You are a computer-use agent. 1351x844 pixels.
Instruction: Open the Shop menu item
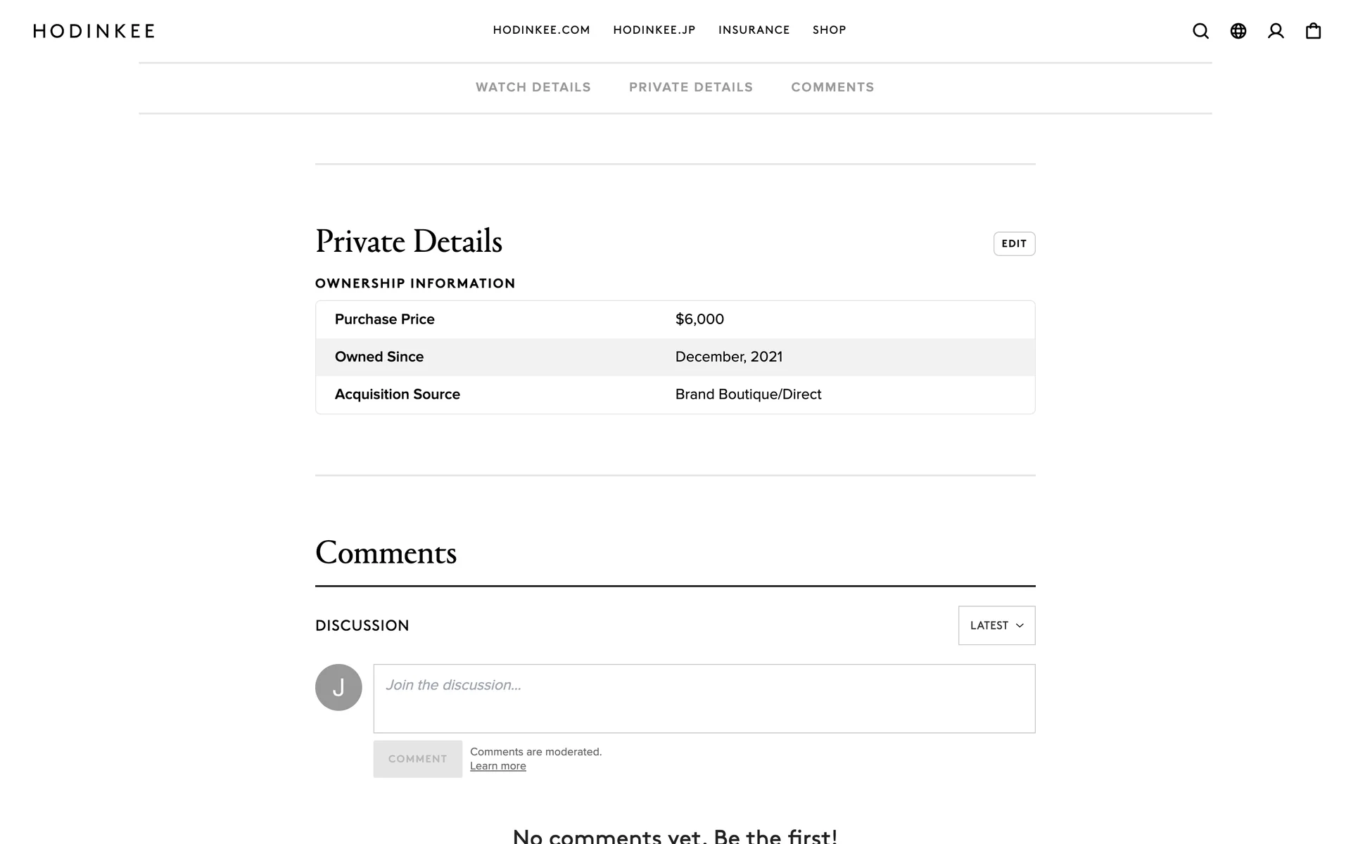point(829,30)
